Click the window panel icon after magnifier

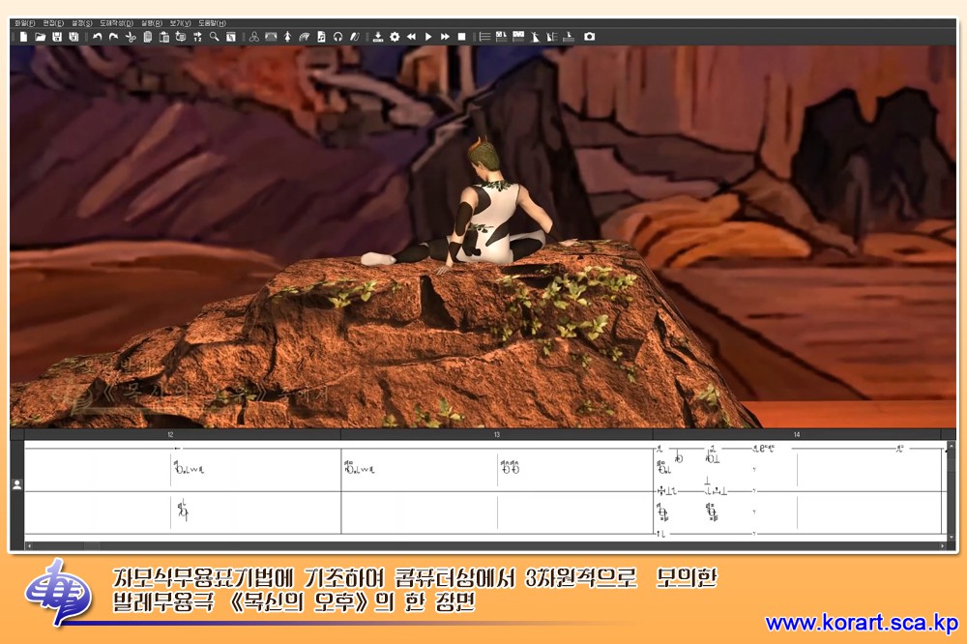click(231, 37)
